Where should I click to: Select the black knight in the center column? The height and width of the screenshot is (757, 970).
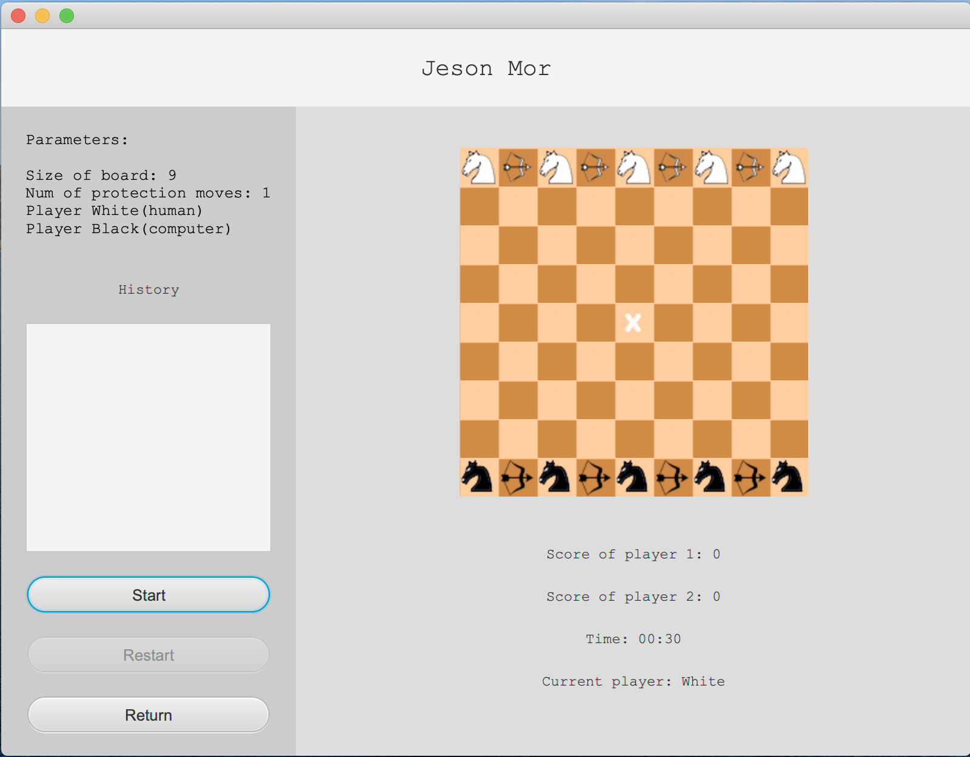634,477
